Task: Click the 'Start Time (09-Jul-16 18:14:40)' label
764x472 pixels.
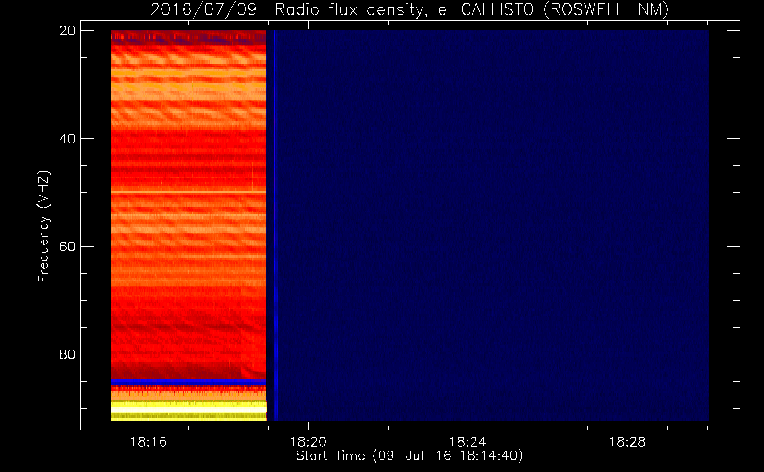Action: click(x=409, y=456)
